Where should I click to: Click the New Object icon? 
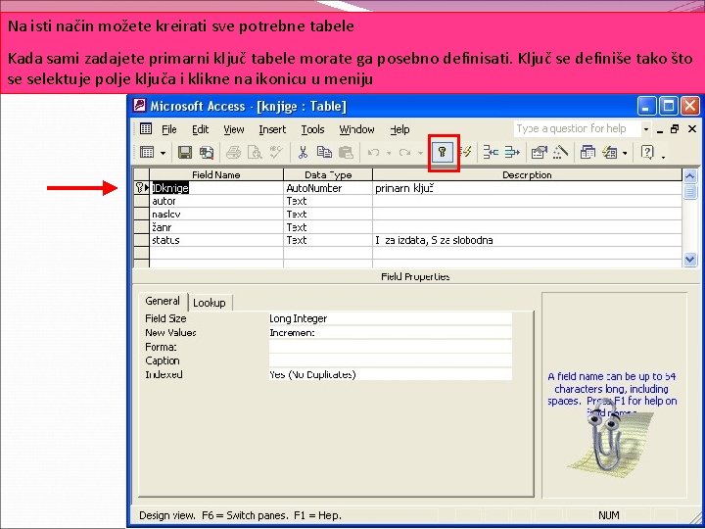[610, 153]
